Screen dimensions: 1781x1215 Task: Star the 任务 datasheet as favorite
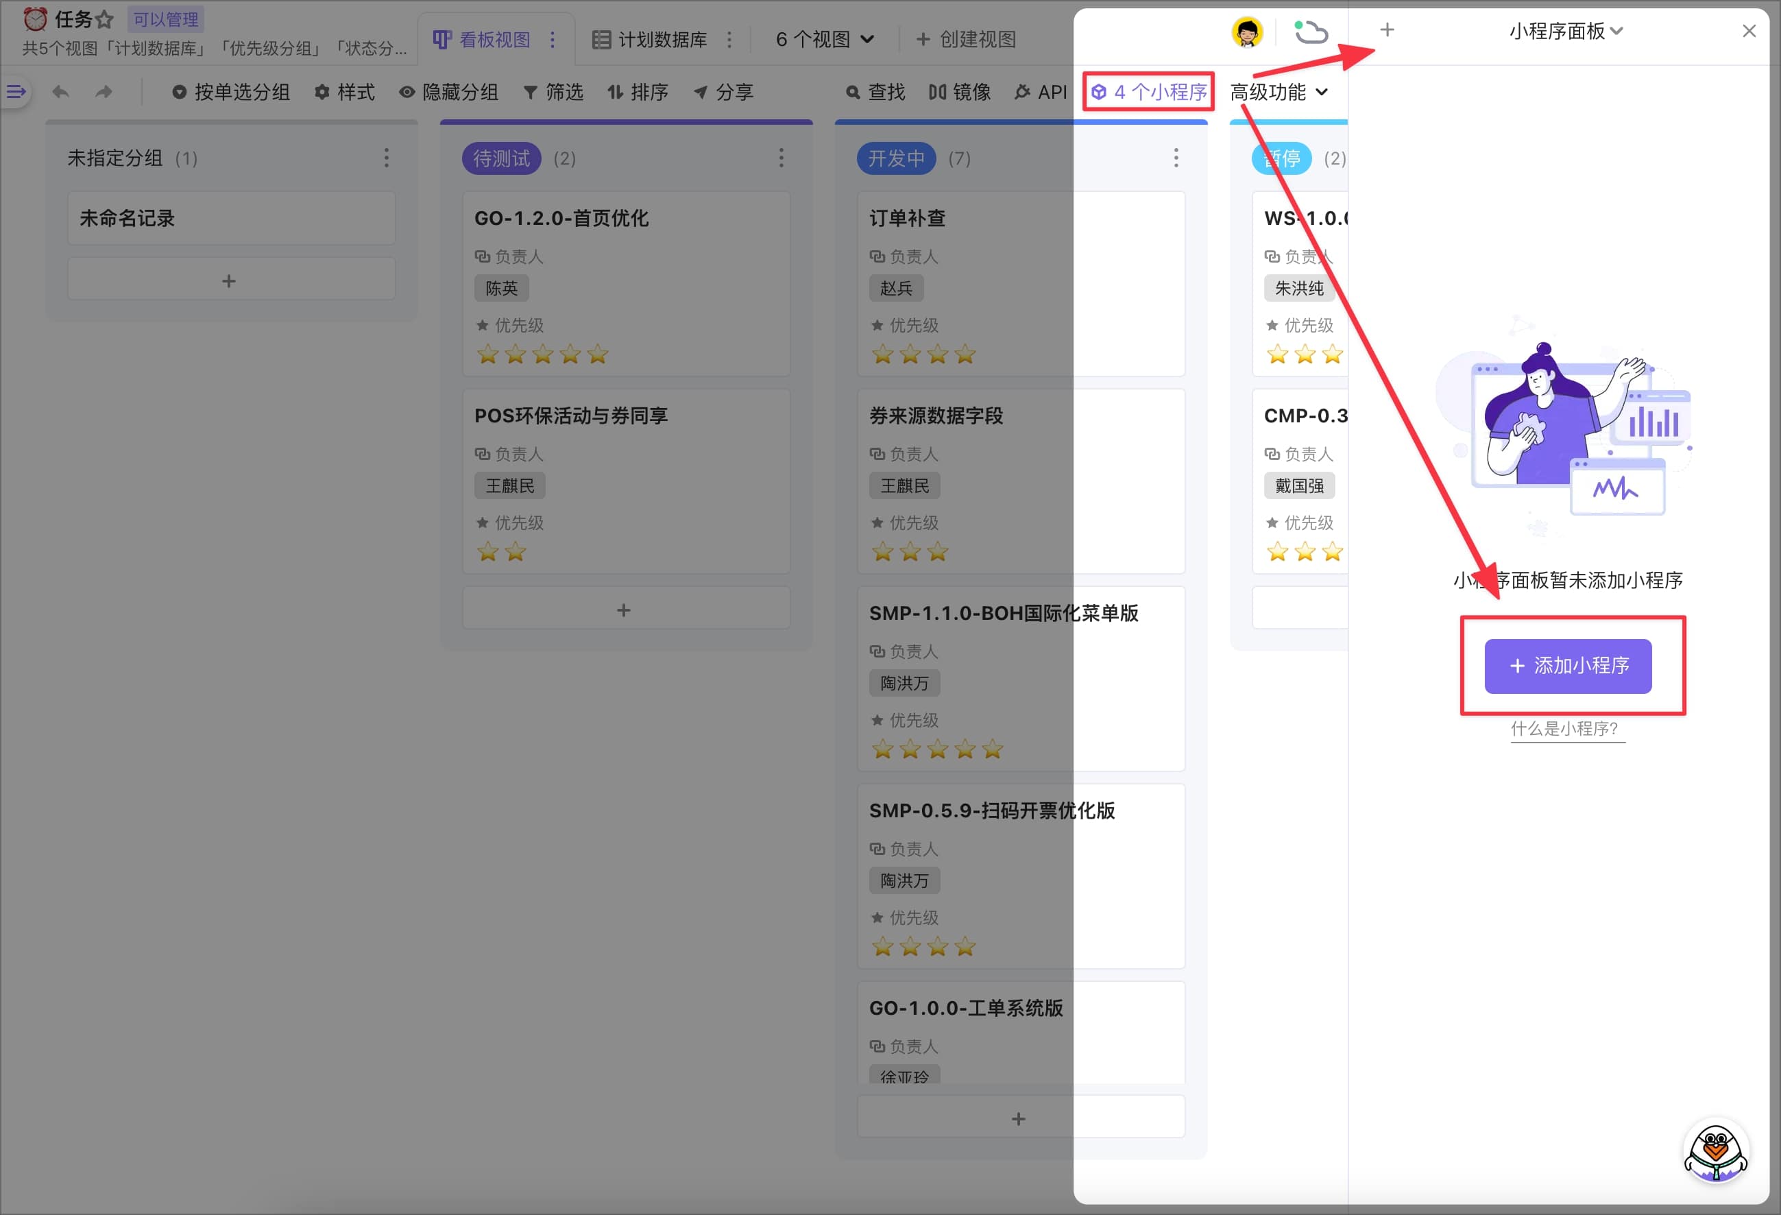coord(105,19)
